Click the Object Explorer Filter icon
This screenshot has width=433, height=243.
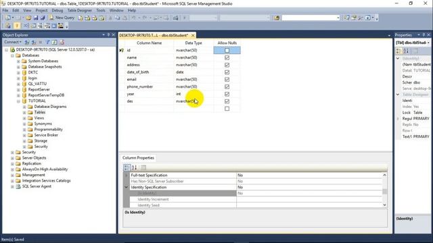click(47, 42)
